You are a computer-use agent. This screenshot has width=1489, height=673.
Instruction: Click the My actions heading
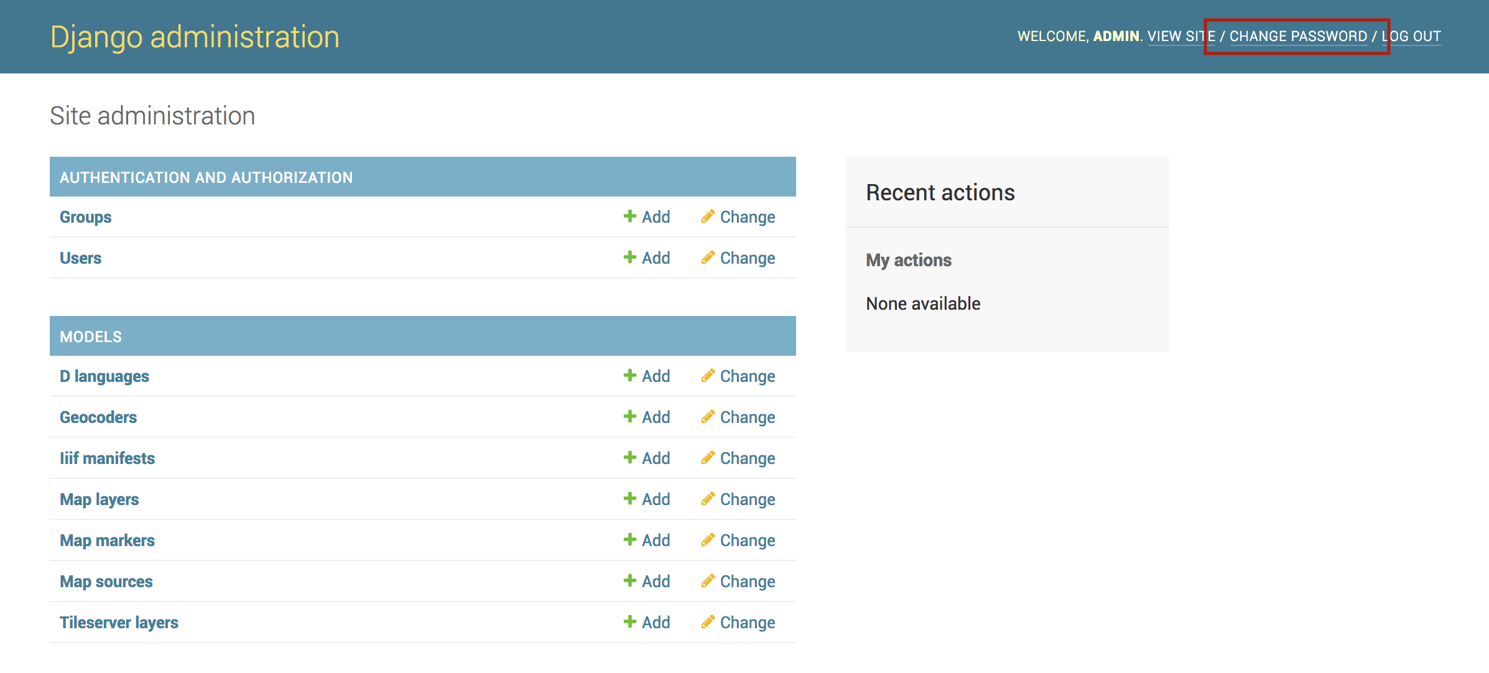point(909,260)
